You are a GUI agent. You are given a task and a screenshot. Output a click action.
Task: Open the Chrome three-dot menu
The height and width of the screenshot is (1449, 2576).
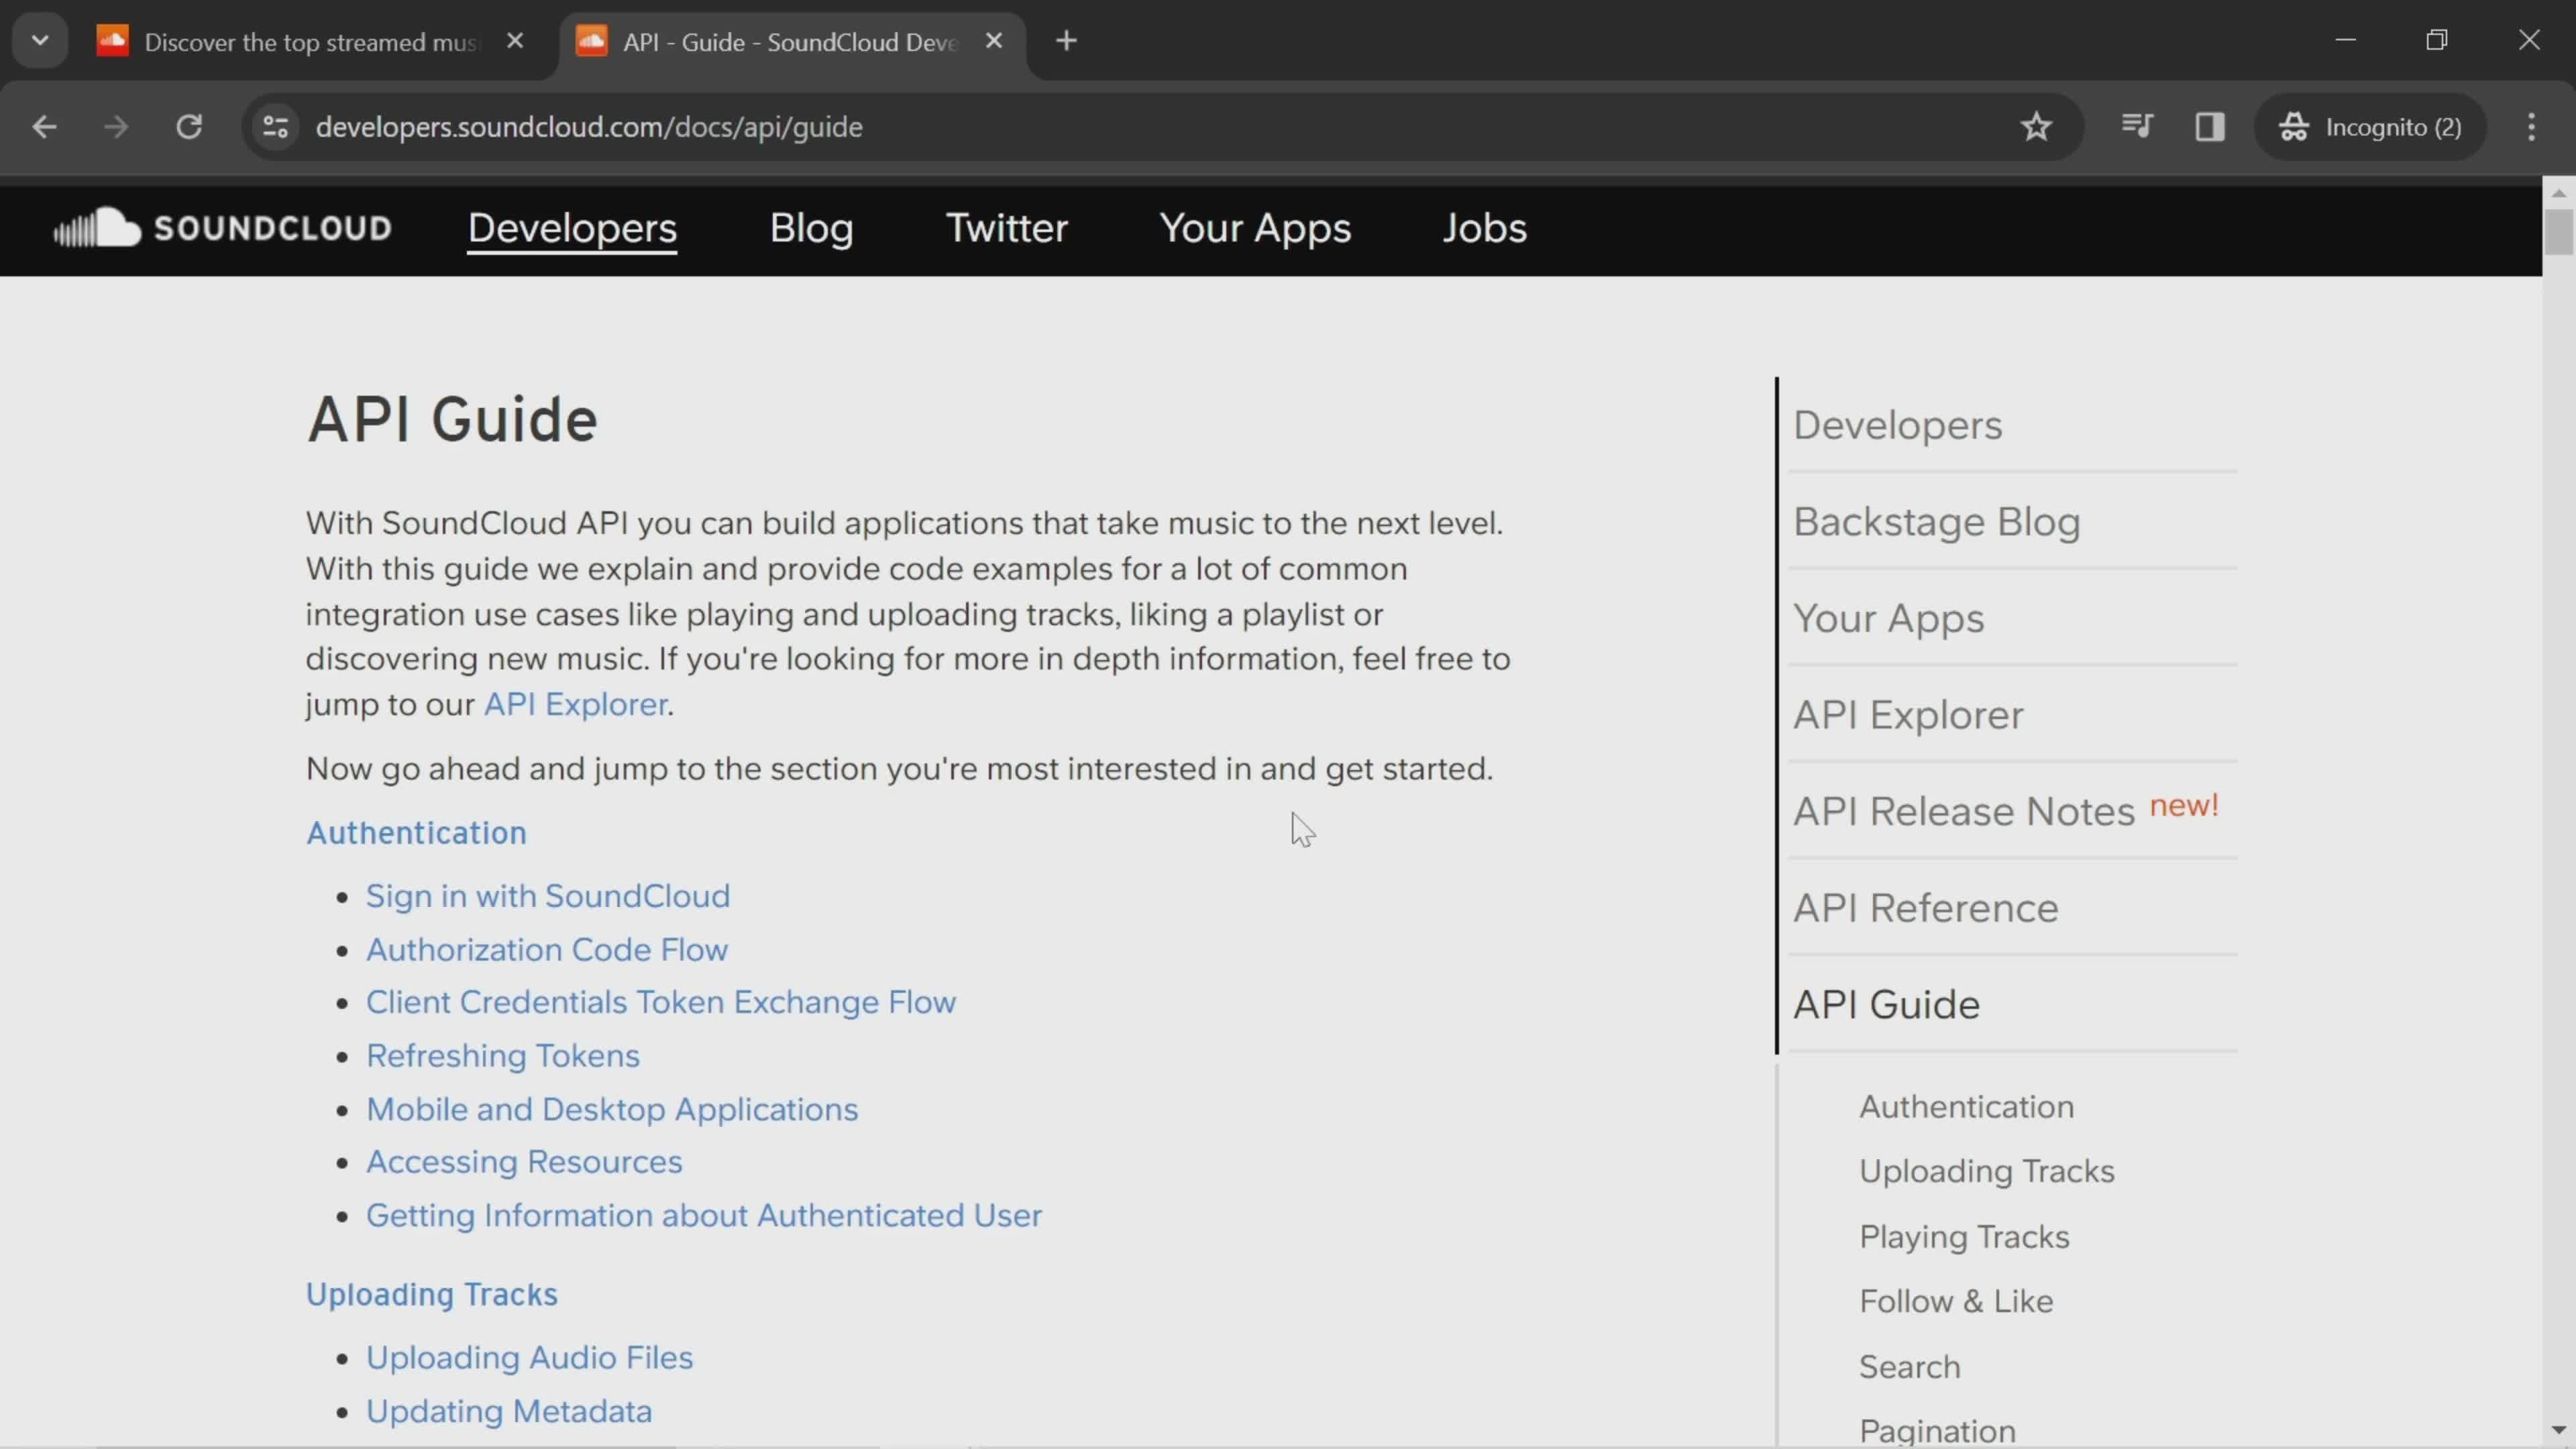pyautogui.click(x=2531, y=127)
